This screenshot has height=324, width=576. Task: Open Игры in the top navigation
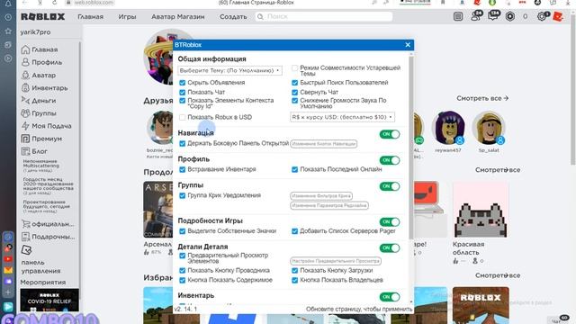click(127, 16)
